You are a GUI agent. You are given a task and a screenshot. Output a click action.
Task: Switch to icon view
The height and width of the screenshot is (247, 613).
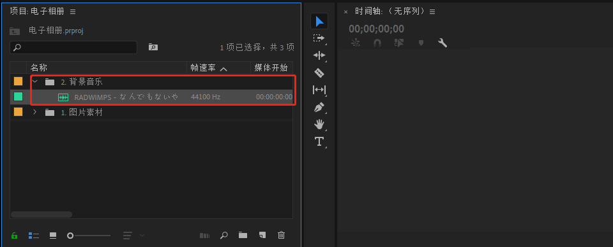pos(53,236)
